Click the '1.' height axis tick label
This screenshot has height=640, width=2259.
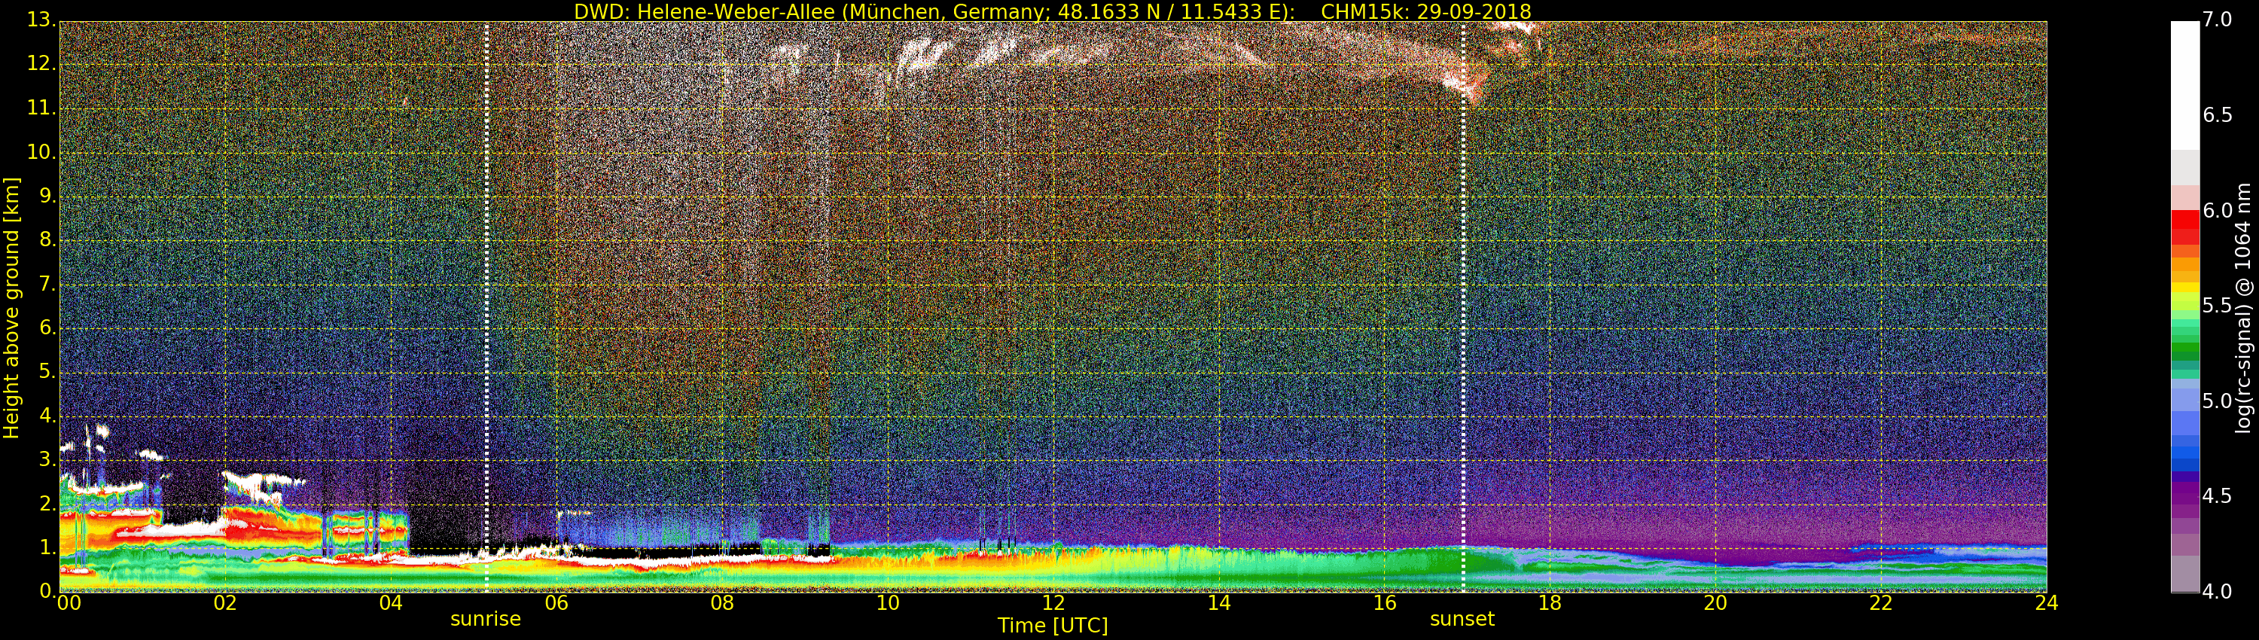[x=47, y=547]
